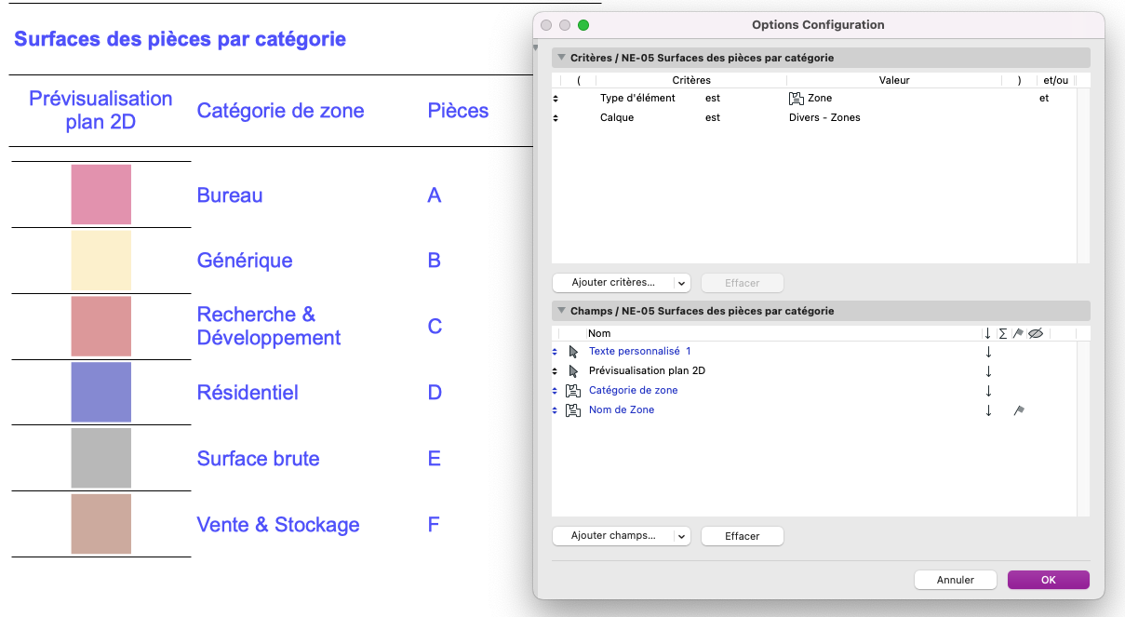Select the Calque criteria row
Viewport: 1125px width, 617px height.
pyautogui.click(x=814, y=117)
